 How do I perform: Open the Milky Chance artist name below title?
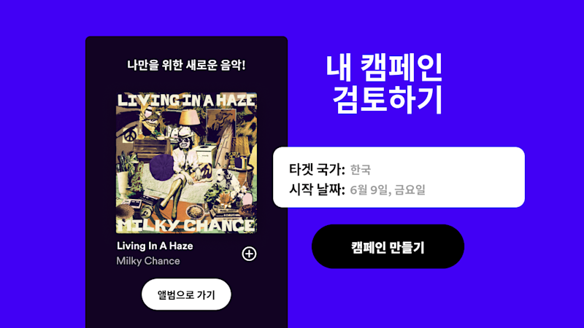tap(148, 261)
